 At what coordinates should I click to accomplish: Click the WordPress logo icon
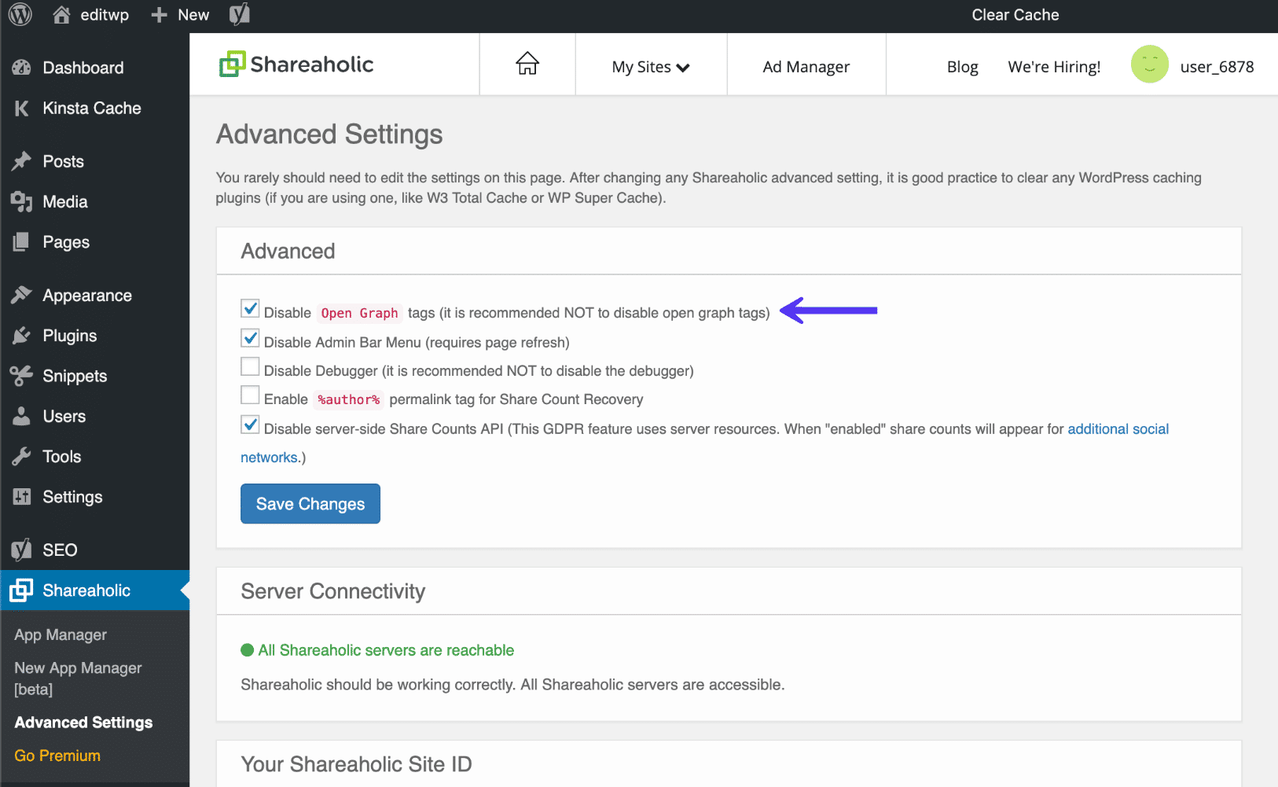click(19, 14)
